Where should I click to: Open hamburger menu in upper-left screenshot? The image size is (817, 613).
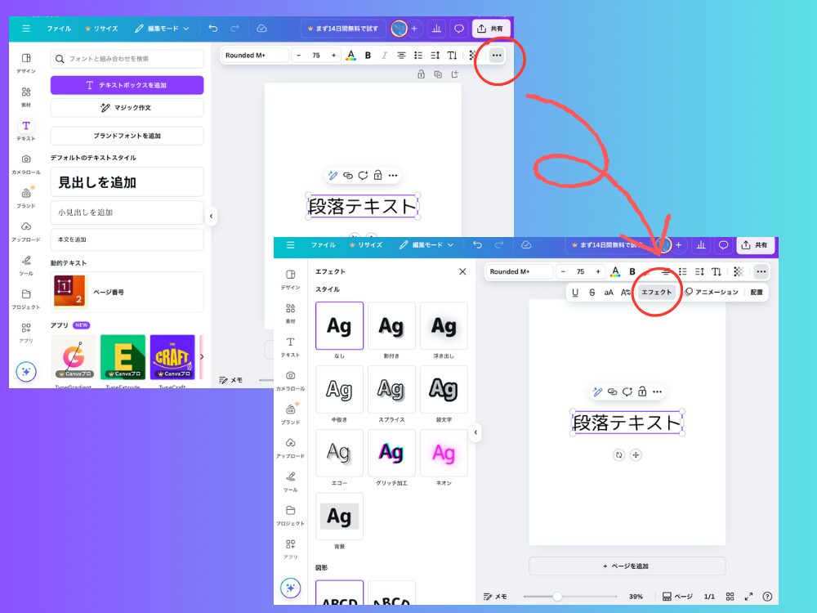click(26, 29)
